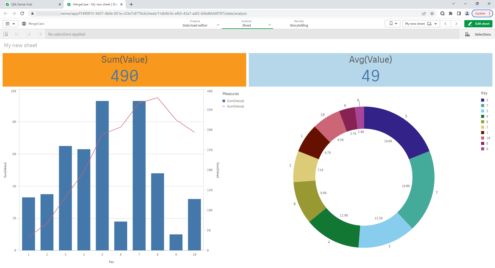
Task: Open the smart search icon in selections bar
Action: pyautogui.click(x=6, y=34)
